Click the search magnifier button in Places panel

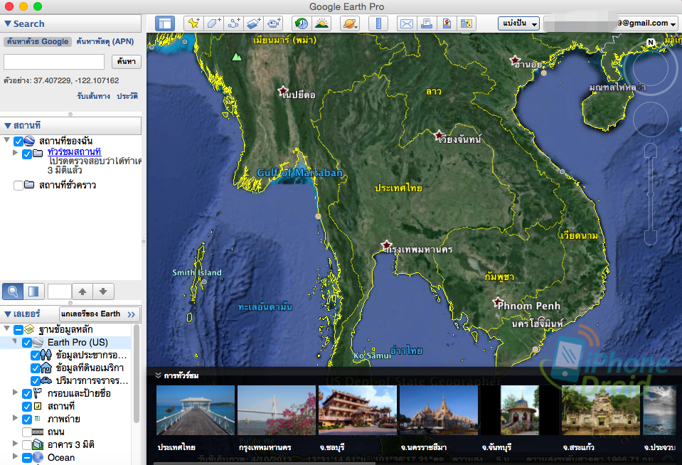13,292
